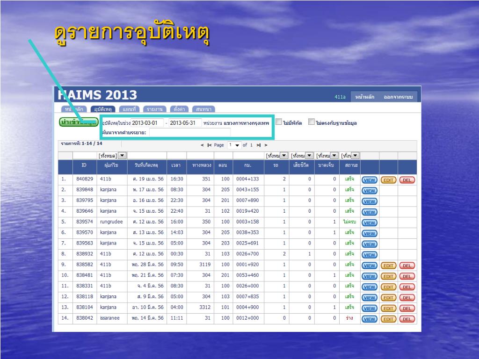Jump to last page icon
Viewport: 479px width, 359px height.
(x=258, y=145)
